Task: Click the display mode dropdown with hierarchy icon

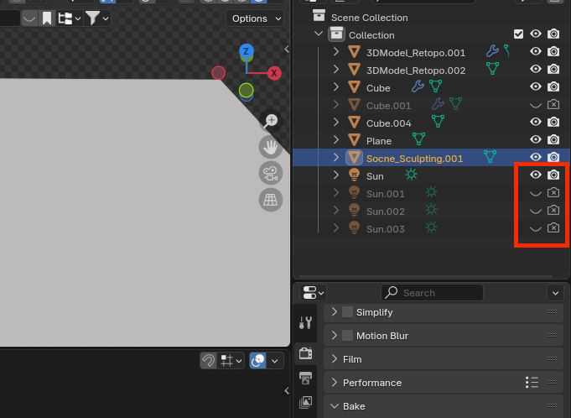Action: pyautogui.click(x=70, y=18)
